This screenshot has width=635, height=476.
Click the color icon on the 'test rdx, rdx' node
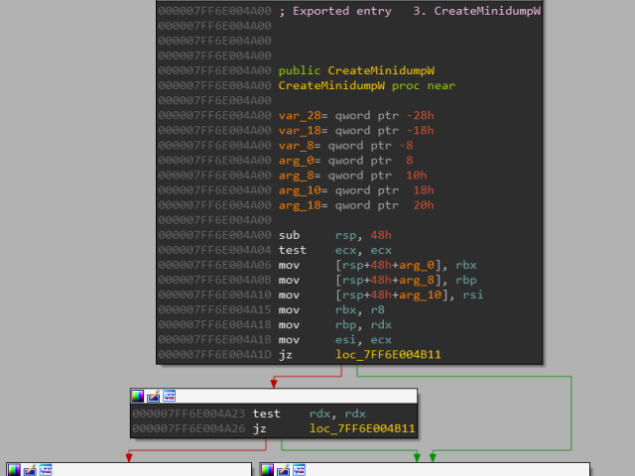tap(137, 397)
